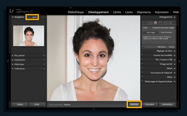Add a collection with Collections plus icon
Viewport: 187px width, 116px height.
pos(44,69)
